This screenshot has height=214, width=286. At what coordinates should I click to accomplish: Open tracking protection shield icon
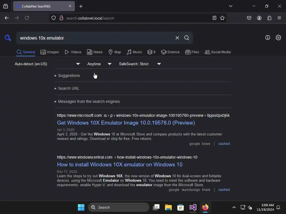pyautogui.click(x=53, y=18)
